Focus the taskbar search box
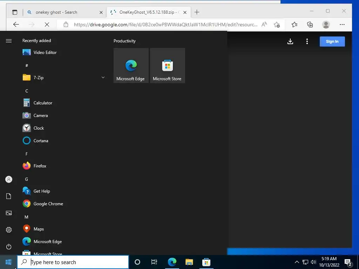This screenshot has height=269, width=359. coord(73,262)
